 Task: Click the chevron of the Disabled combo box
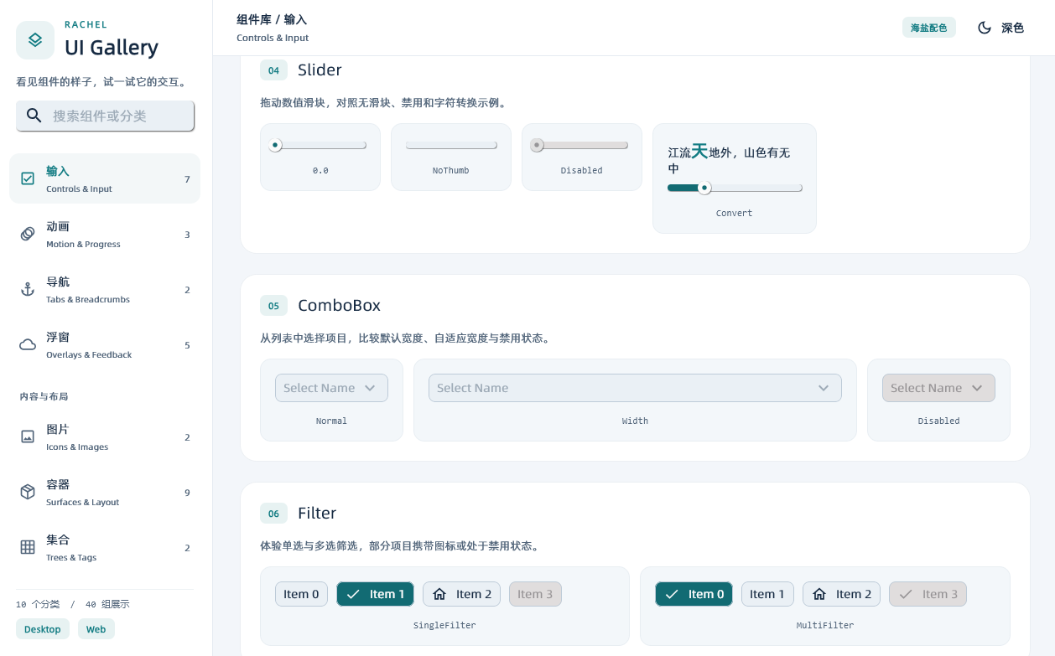click(977, 388)
